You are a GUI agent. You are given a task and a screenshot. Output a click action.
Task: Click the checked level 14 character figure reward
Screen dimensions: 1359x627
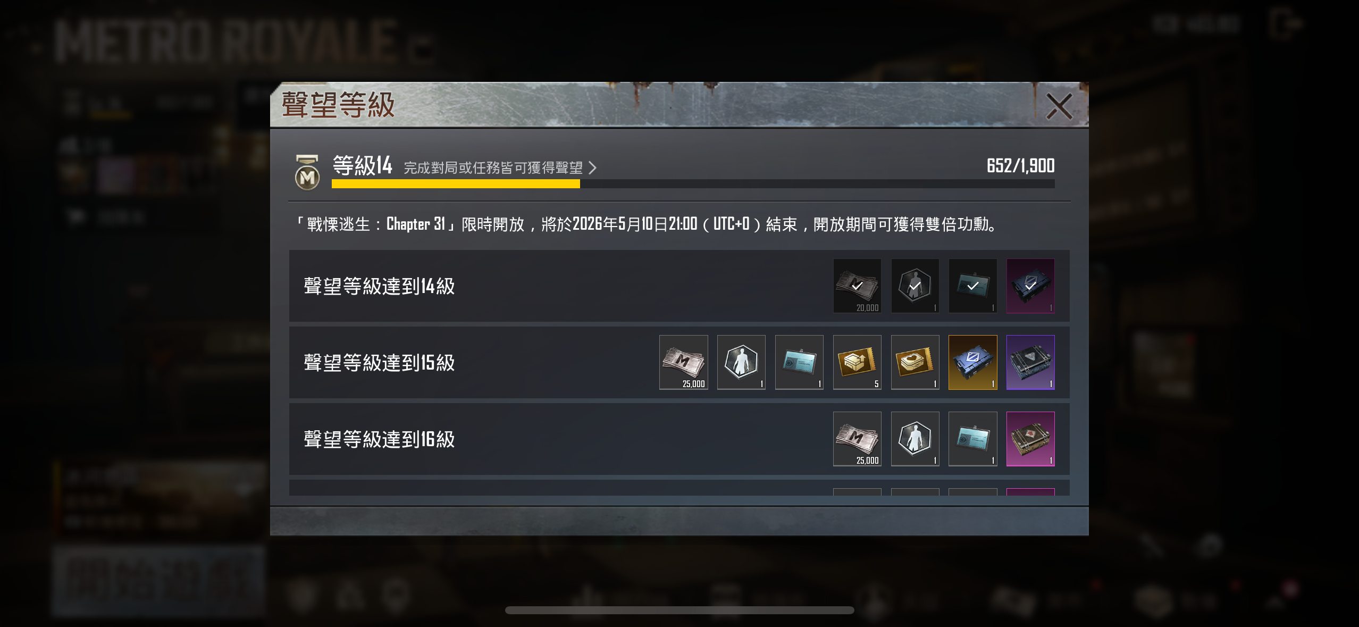pos(915,286)
